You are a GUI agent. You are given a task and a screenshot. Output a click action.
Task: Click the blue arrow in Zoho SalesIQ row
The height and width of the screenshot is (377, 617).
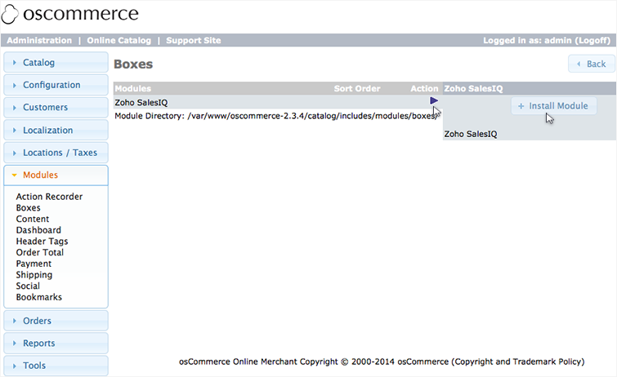[x=434, y=101]
